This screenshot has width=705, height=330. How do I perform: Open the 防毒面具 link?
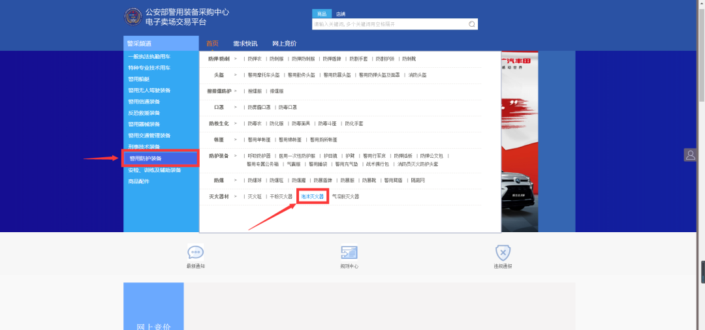(x=301, y=123)
